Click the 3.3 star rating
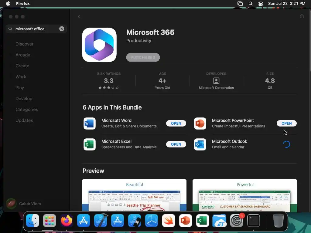 pyautogui.click(x=109, y=81)
